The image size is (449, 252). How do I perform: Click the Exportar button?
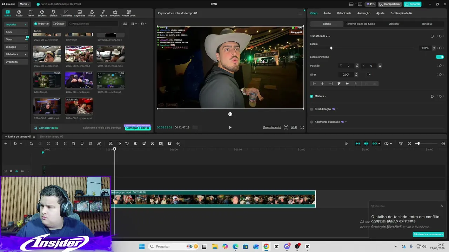(x=413, y=4)
